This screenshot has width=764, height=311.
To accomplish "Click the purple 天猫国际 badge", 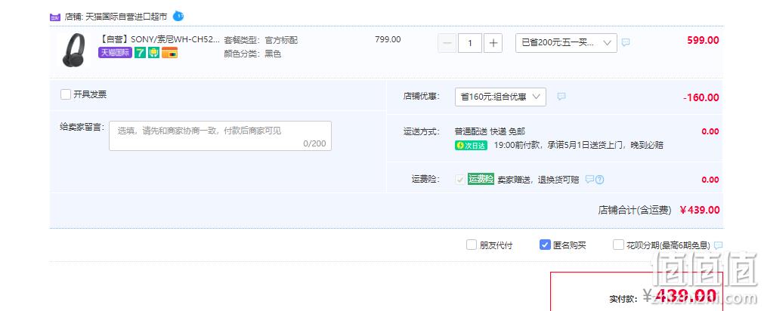I will click(x=115, y=53).
